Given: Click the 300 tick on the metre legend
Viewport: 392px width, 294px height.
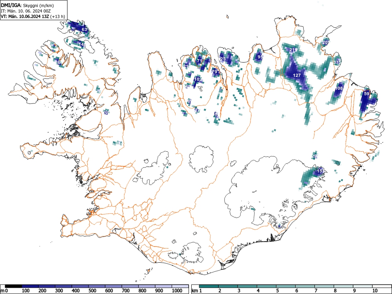Looking at the screenshot, I should click(59, 291).
